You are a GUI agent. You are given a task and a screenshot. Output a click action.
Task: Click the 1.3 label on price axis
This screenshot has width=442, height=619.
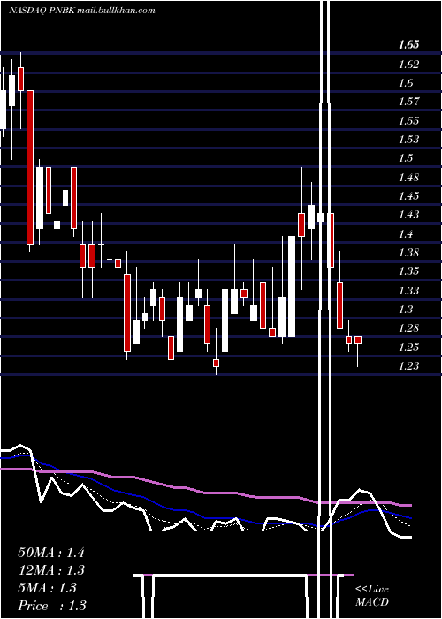pos(406,309)
